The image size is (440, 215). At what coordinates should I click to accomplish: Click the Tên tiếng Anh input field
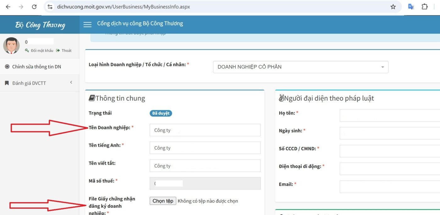pyautogui.click(x=205, y=148)
